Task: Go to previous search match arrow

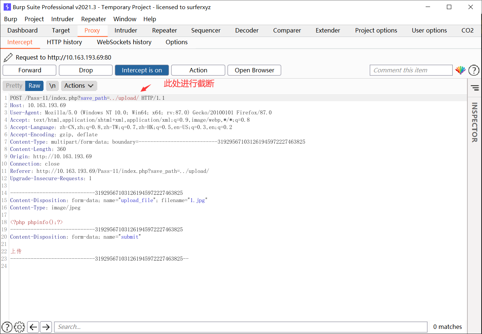Action: pos(33,327)
